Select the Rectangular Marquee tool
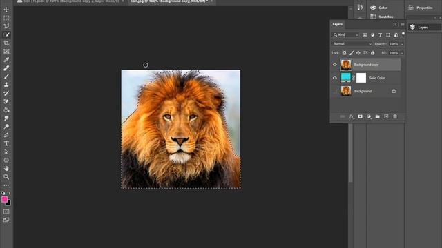The width and height of the screenshot is (442, 248). click(6, 18)
